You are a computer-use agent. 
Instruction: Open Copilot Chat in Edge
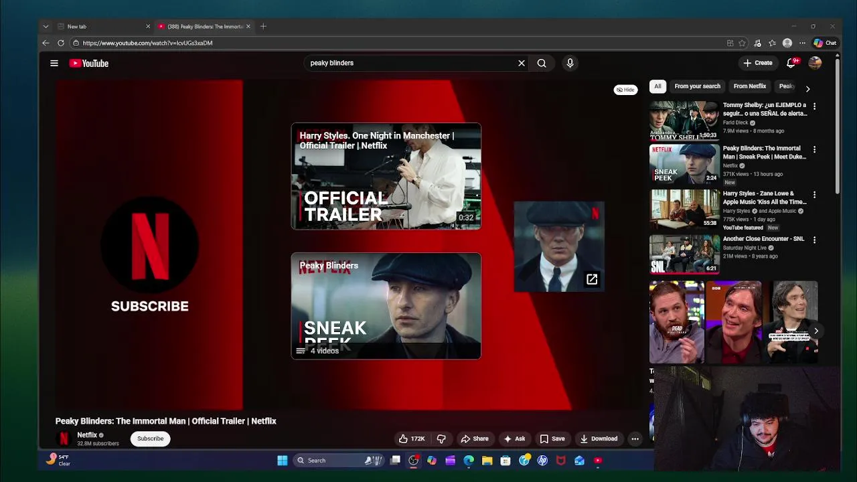coord(825,43)
